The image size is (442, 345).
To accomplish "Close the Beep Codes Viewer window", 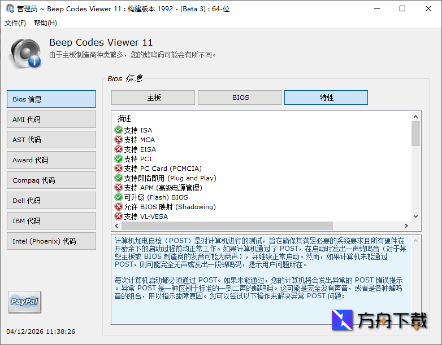I will click(x=428, y=8).
